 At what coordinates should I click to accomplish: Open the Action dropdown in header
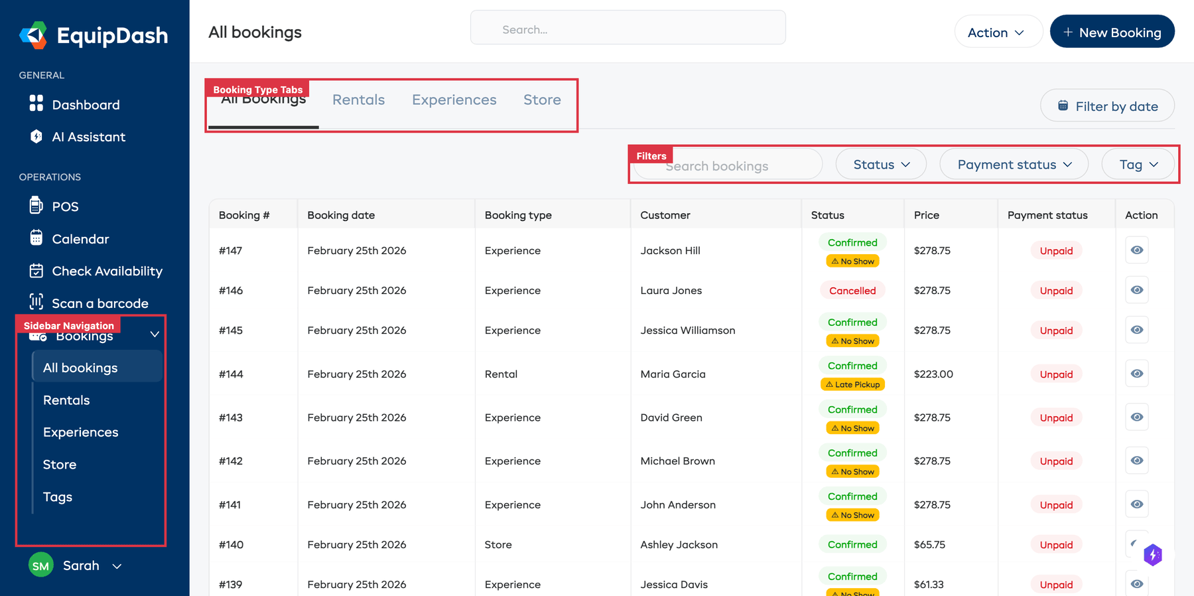[998, 32]
